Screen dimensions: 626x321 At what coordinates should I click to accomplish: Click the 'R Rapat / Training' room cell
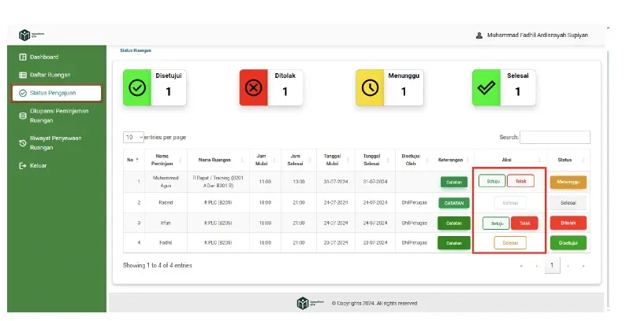pos(218,182)
